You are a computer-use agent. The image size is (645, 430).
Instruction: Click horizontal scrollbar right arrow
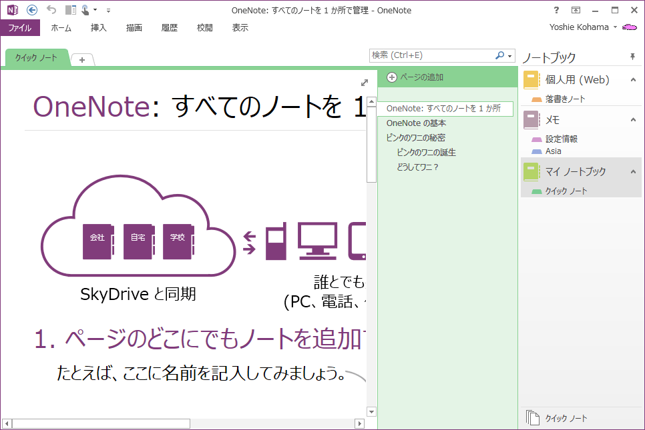point(359,423)
